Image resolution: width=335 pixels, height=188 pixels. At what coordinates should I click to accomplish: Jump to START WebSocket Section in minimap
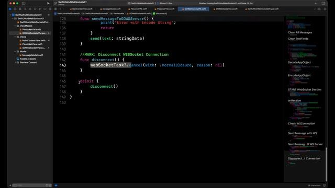pyautogui.click(x=305, y=90)
